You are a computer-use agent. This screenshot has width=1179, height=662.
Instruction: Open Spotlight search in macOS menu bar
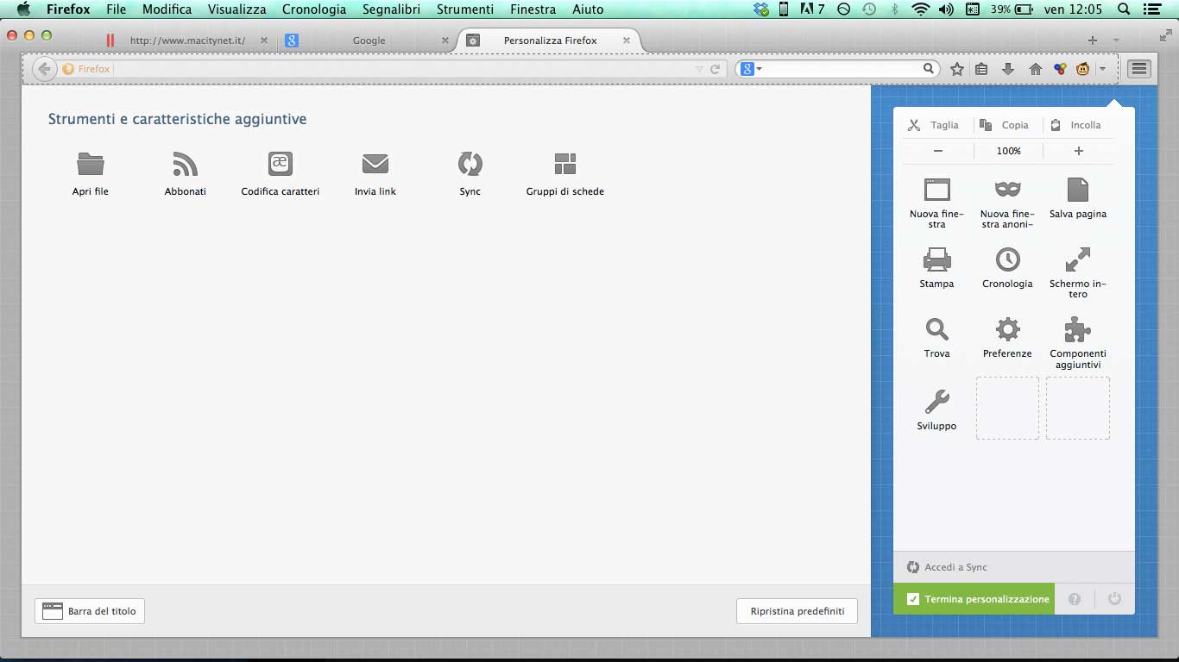(1124, 9)
